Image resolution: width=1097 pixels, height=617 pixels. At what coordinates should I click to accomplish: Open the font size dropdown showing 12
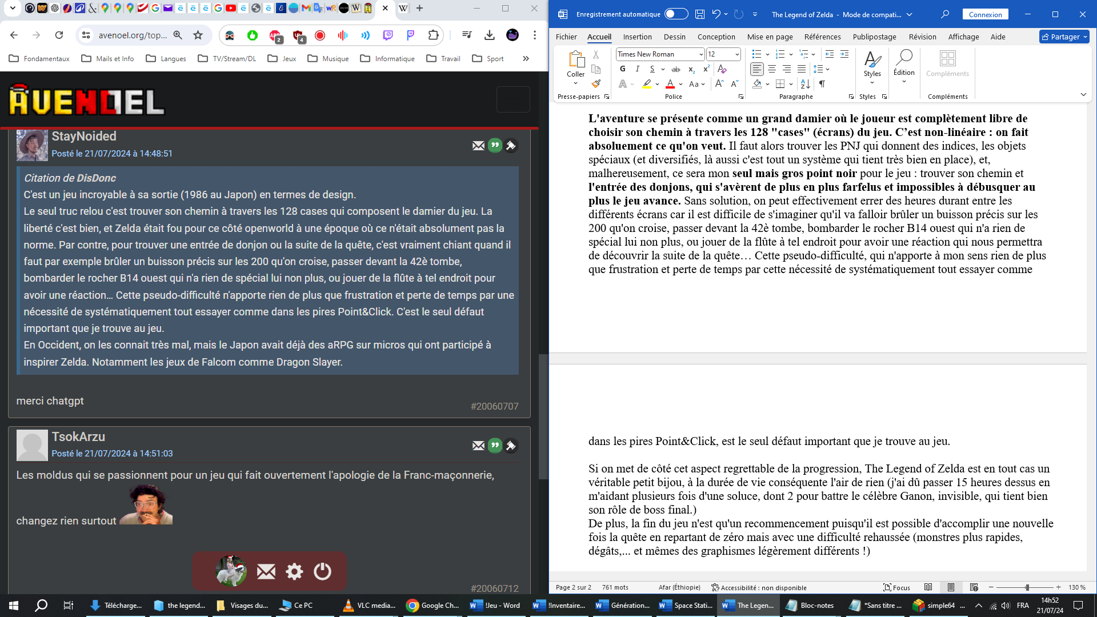click(x=737, y=54)
